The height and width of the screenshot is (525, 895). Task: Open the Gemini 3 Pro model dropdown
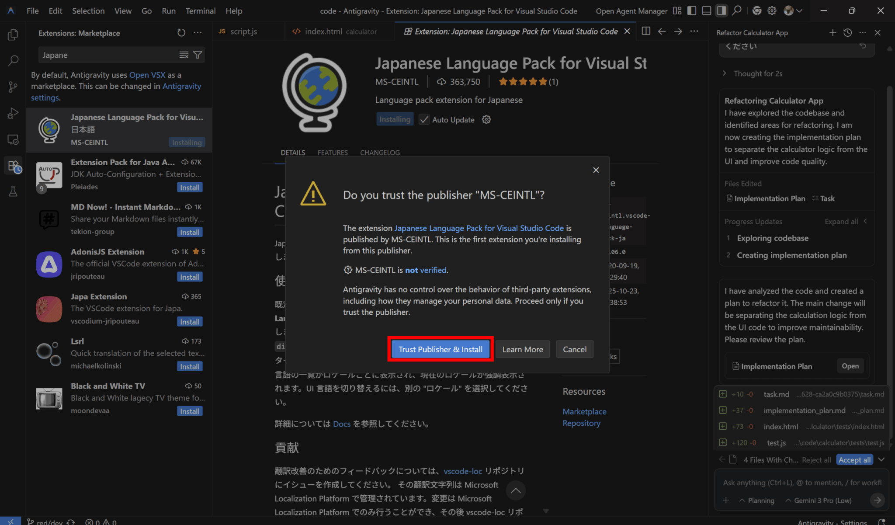coord(818,501)
